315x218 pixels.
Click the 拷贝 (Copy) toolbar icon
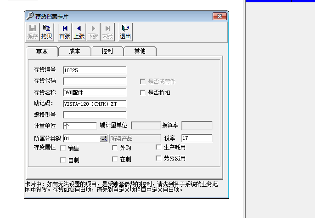[47, 32]
